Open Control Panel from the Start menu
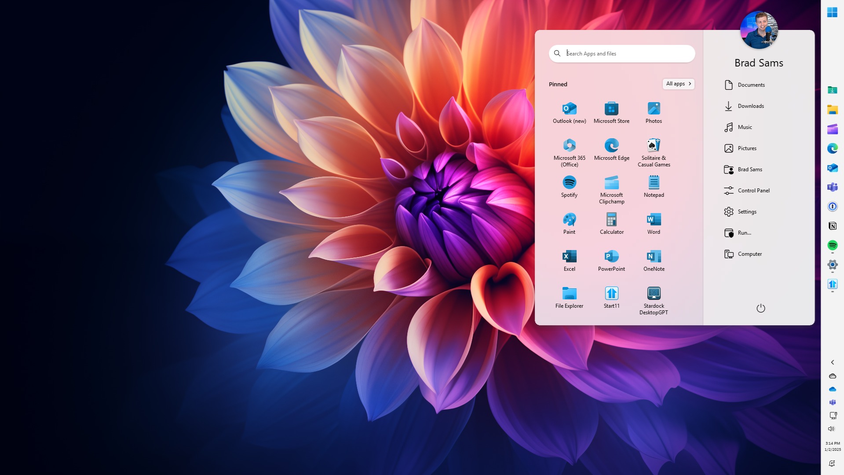The width and height of the screenshot is (844, 475). pyautogui.click(x=747, y=191)
